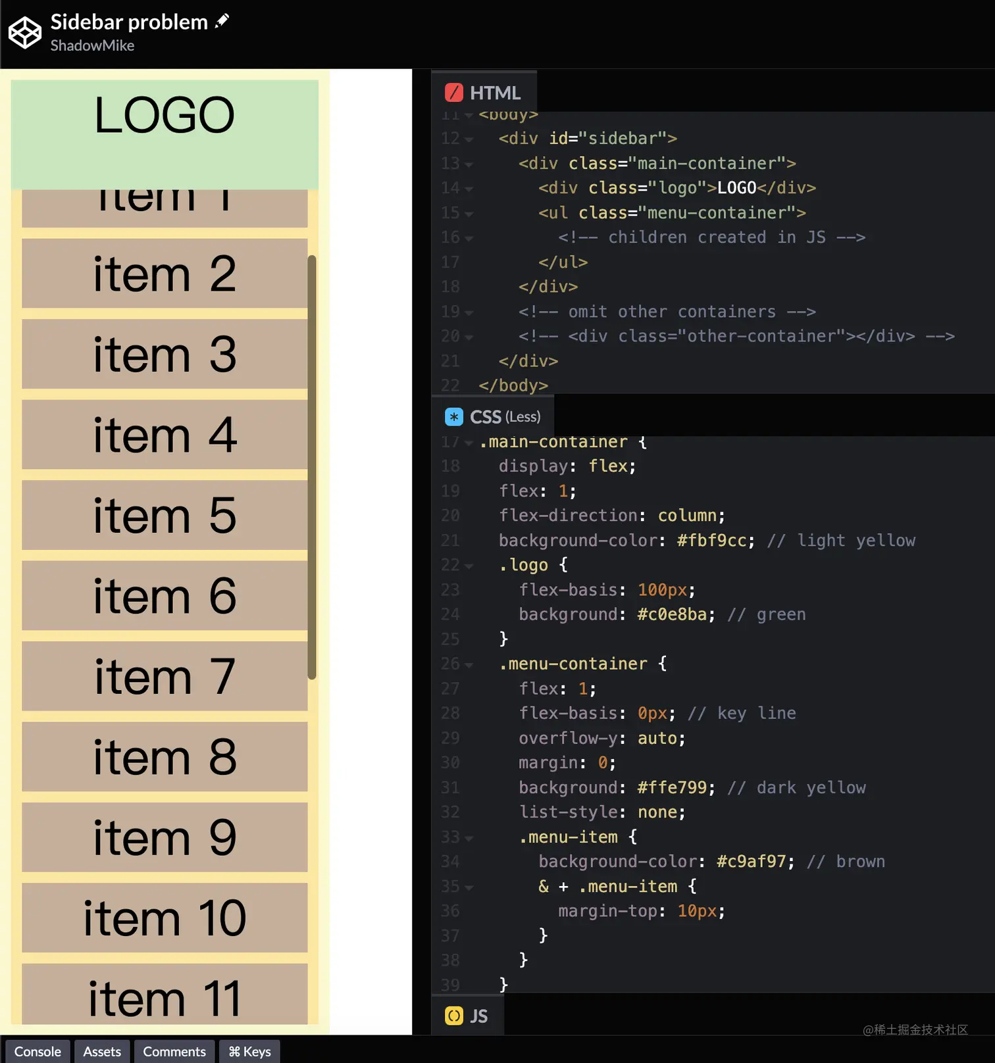The width and height of the screenshot is (995, 1063).
Task: Click the closing </body> tag line
Action: coord(513,385)
